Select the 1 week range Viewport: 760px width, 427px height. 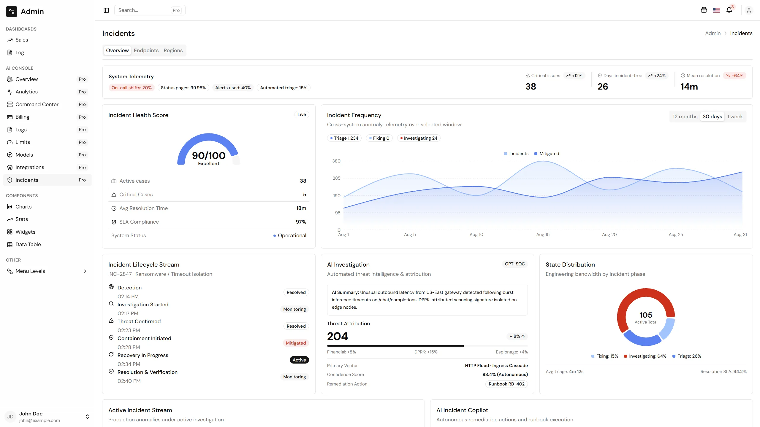(735, 117)
